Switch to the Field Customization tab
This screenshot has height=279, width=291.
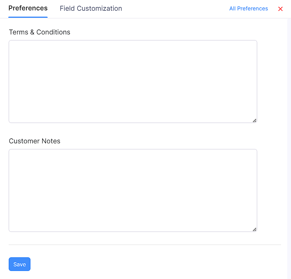(x=91, y=8)
